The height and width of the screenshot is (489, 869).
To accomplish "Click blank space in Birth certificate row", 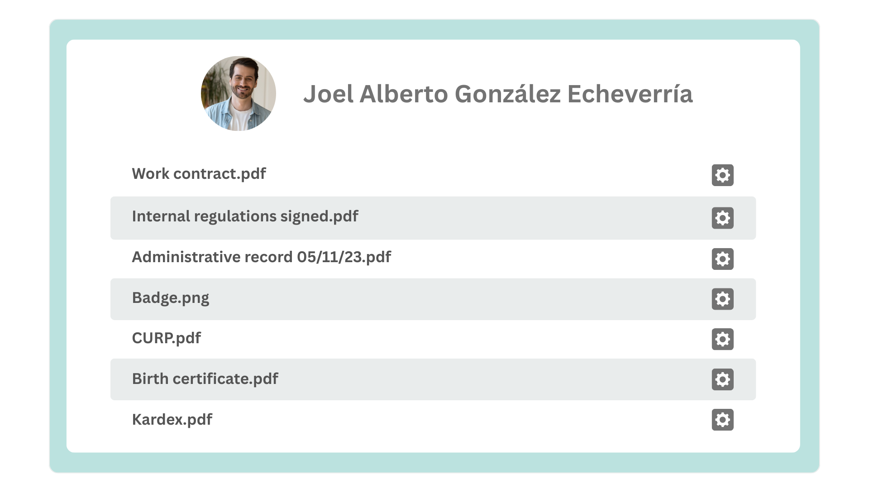I will coord(475,379).
